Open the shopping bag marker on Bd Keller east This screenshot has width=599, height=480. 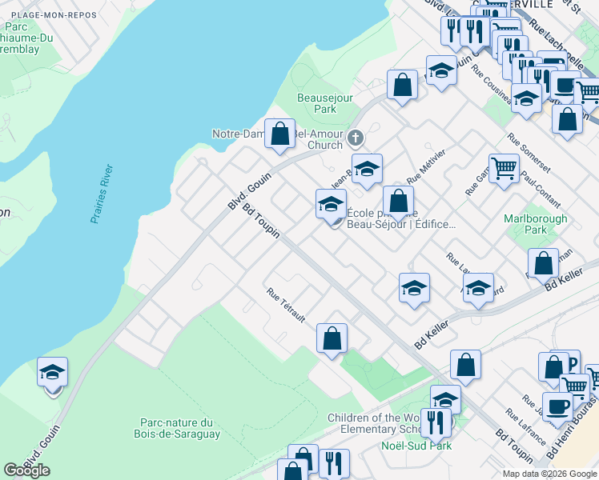click(544, 264)
